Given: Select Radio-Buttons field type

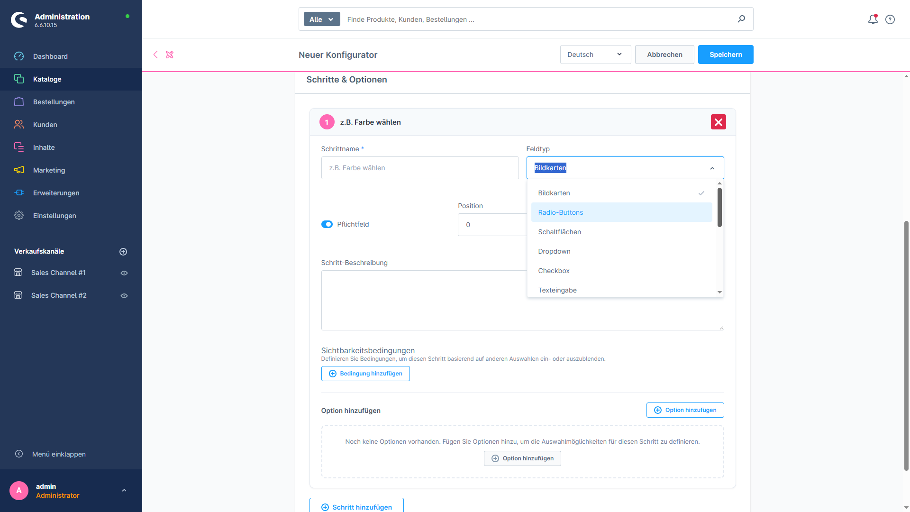Looking at the screenshot, I should point(621,212).
